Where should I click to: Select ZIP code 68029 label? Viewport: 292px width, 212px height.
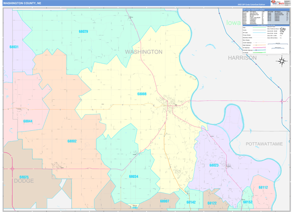[x=83, y=32]
